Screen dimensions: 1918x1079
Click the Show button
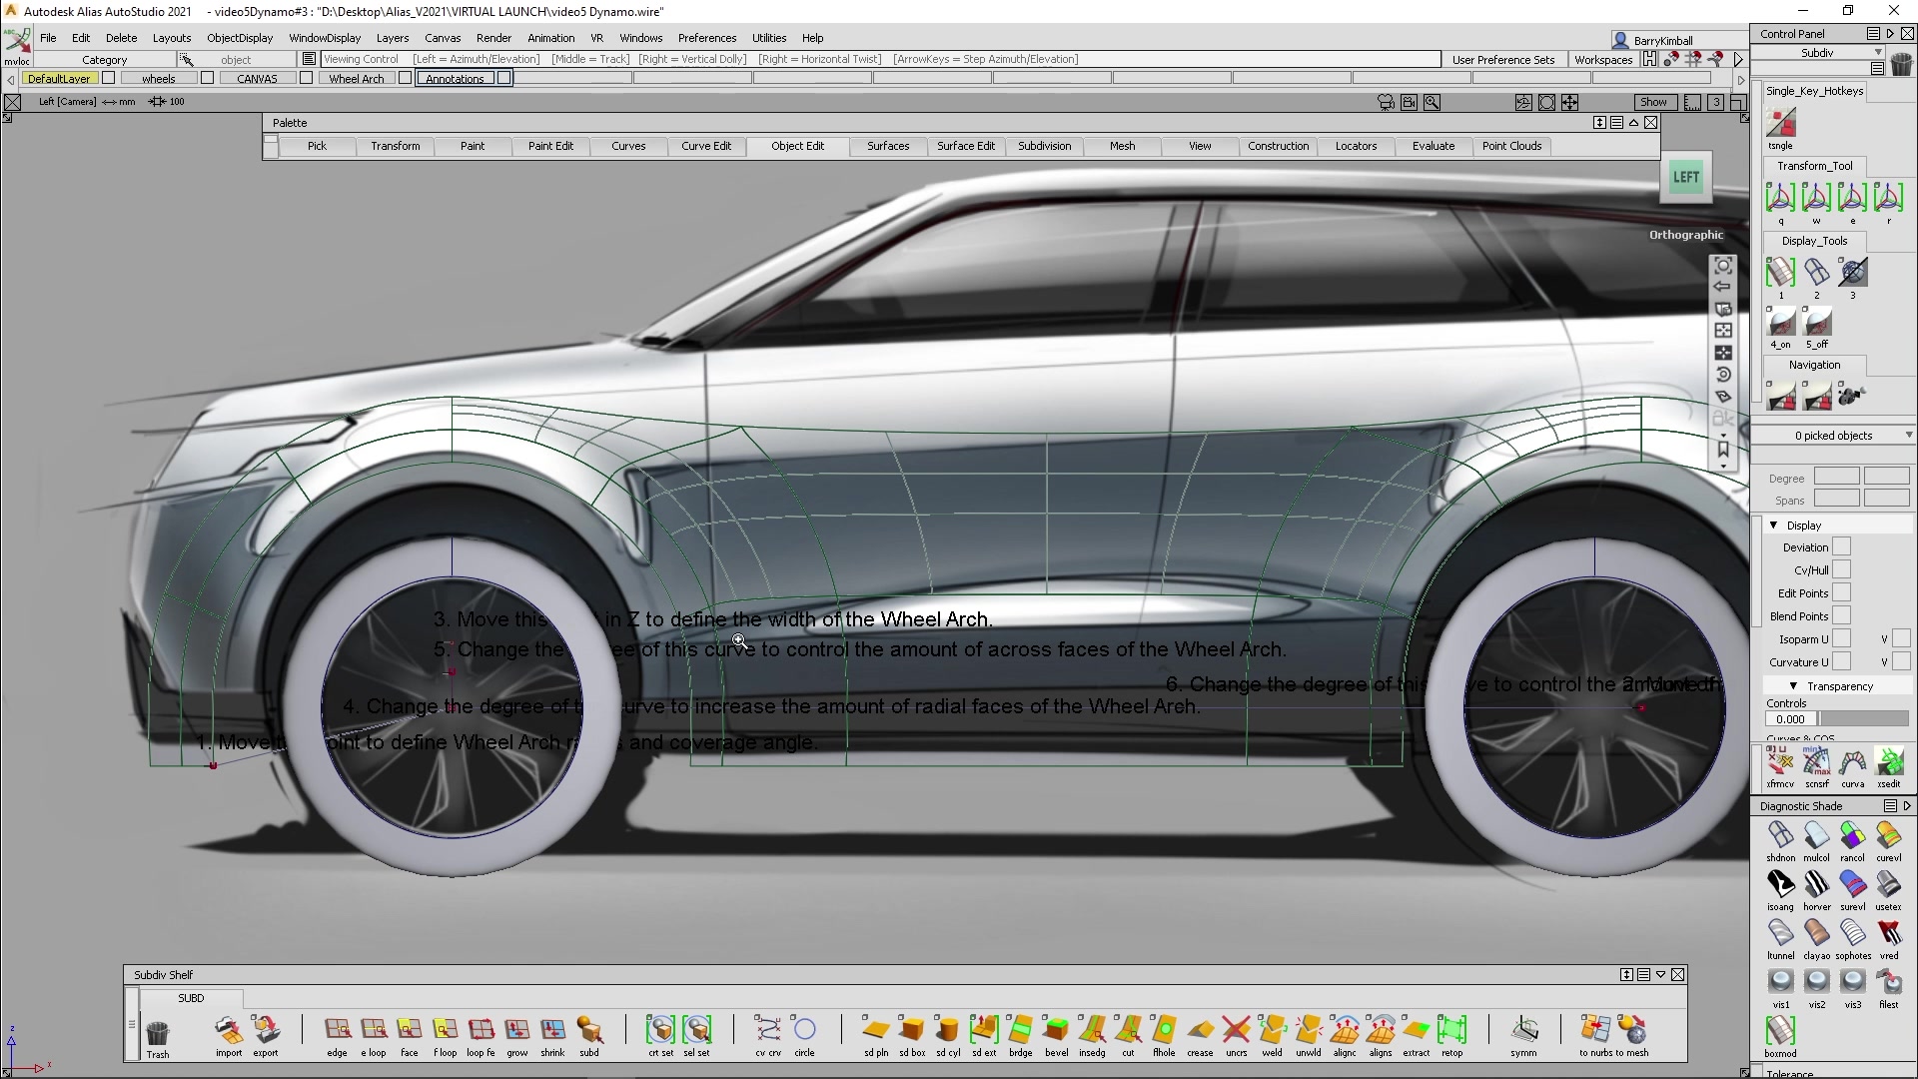click(1653, 102)
